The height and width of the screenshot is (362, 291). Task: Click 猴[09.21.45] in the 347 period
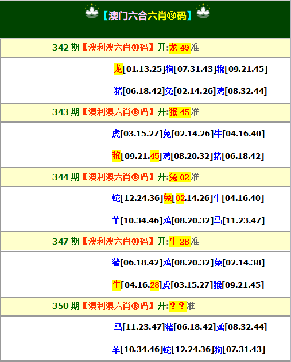click(239, 285)
